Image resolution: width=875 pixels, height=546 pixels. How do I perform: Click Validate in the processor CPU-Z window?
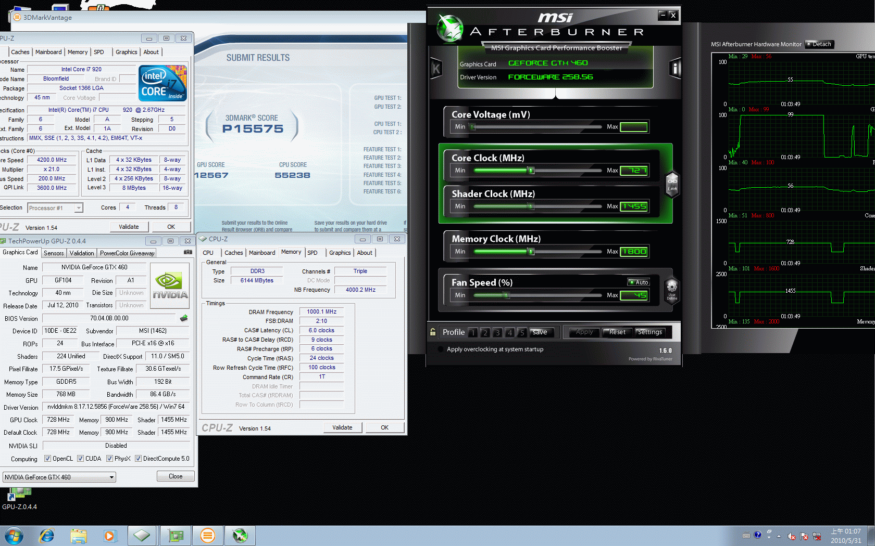(x=129, y=227)
